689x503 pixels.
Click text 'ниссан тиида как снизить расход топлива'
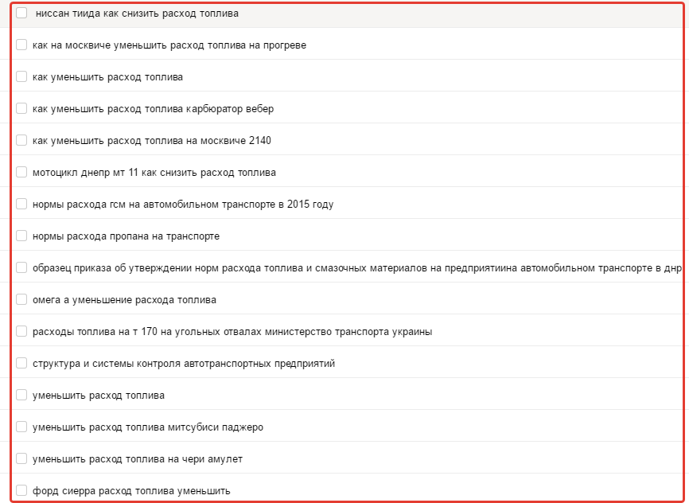(x=137, y=14)
